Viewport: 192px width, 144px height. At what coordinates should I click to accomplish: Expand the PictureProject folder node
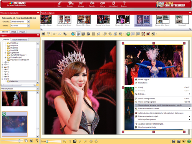[5, 58]
